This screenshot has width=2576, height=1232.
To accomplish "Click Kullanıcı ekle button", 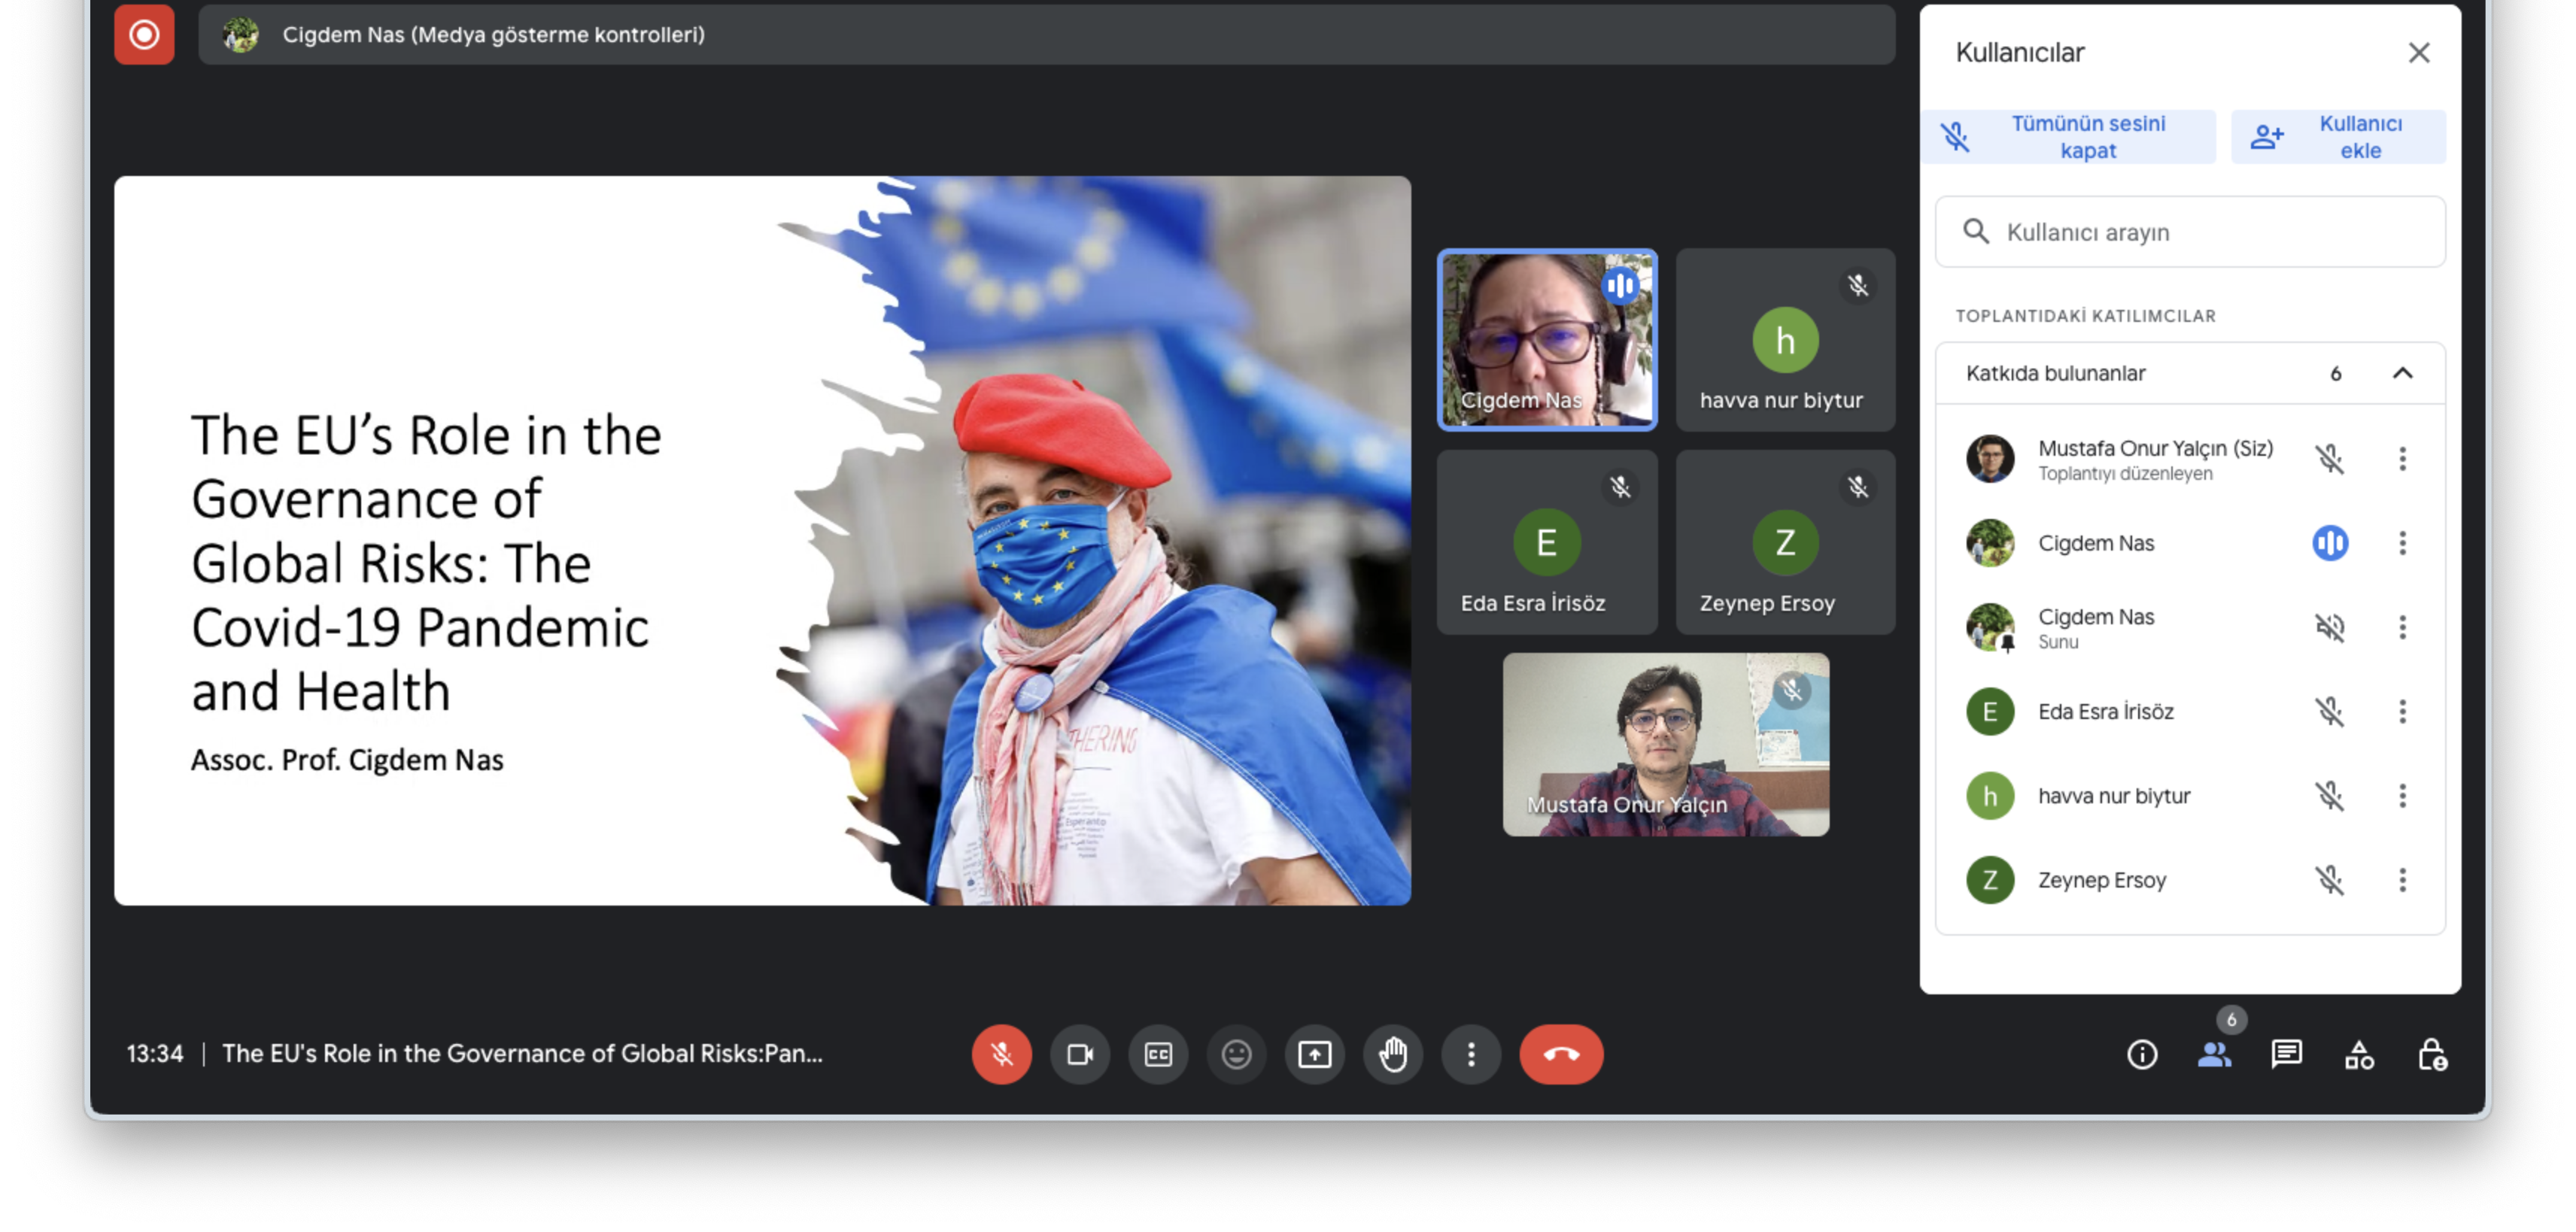I will [2338, 137].
